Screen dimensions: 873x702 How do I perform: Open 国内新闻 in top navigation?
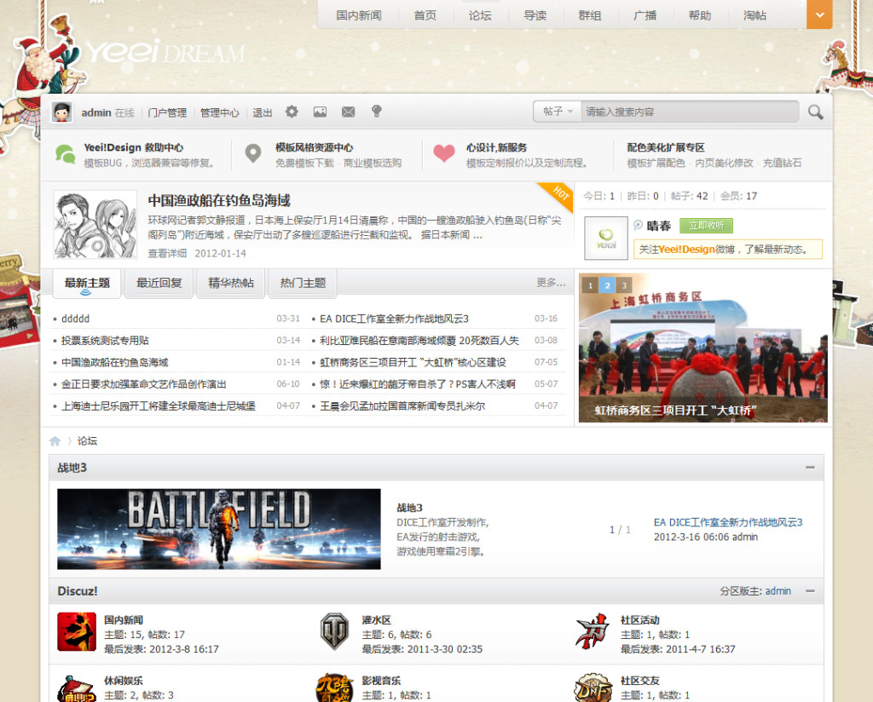pos(359,15)
